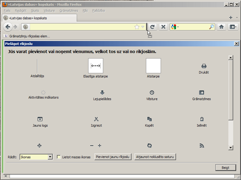The height and width of the screenshot is (180, 241).
Task: Toggle Lietot mazas ikonas checkbox
Action: click(59, 157)
